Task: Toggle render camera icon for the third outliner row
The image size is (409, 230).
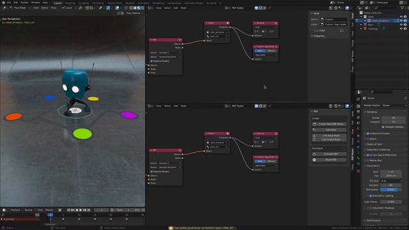Action: coord(405,25)
